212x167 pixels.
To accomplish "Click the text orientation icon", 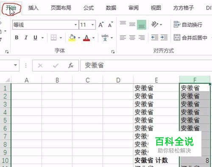I will [155, 25].
